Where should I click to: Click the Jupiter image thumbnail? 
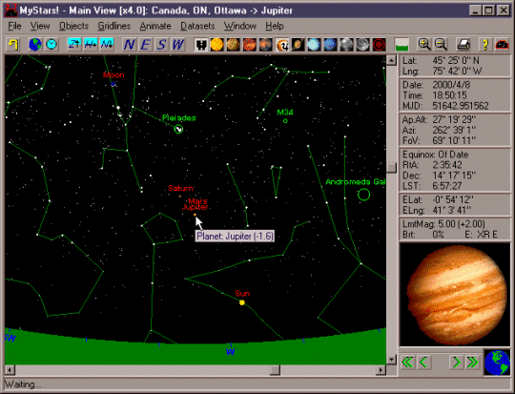pos(455,295)
